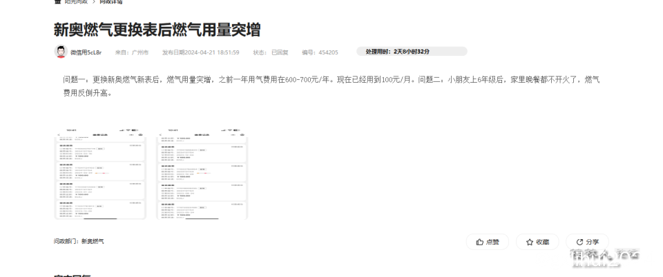Viewport: 663px width, 277px height.
Task: Open the first billing screenshot thumbnail
Action: tap(100, 174)
